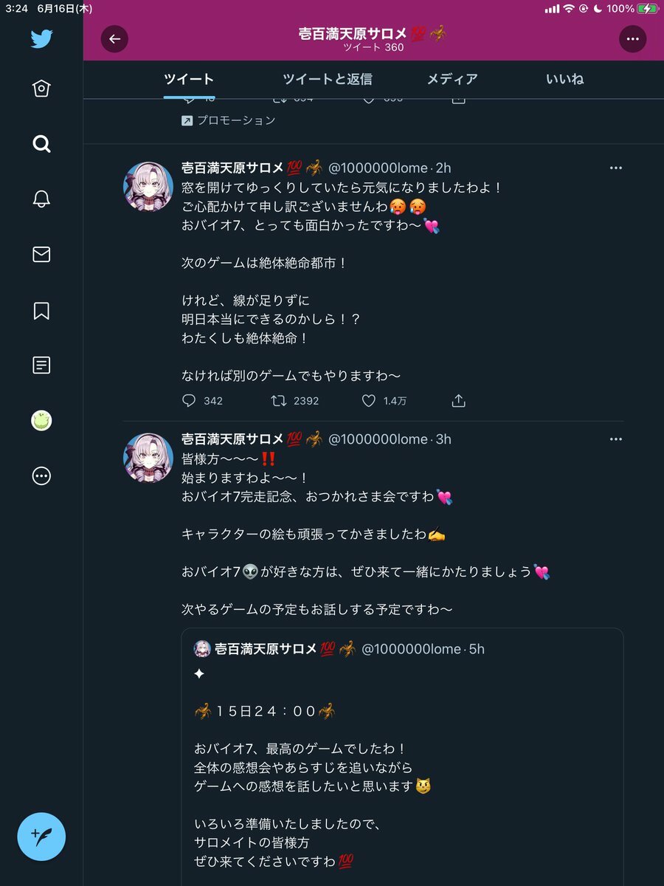Expand options menu on the 3h tweet
Viewport: 664px width, 886px height.
coord(616,439)
